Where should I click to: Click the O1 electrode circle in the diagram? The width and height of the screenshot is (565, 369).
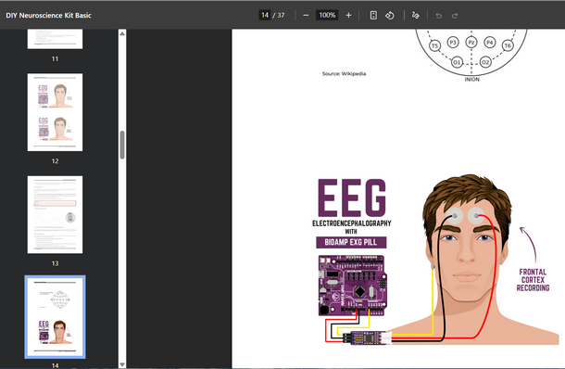457,62
